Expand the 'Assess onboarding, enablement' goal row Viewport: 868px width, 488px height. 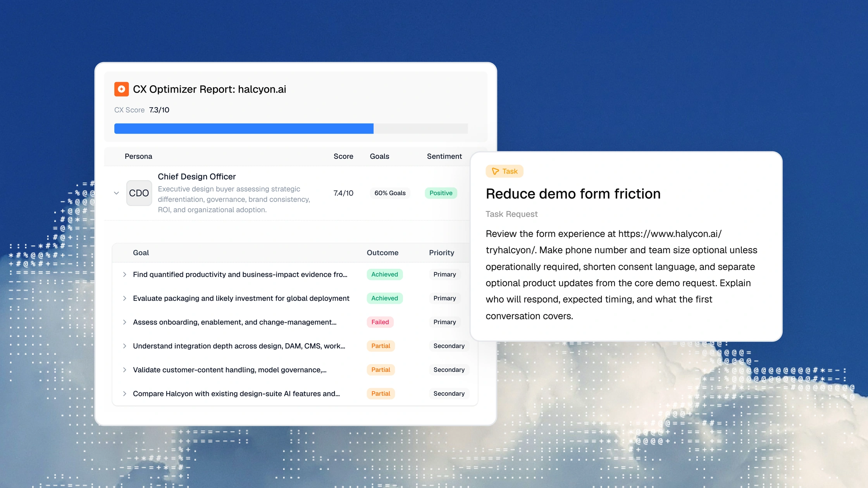click(124, 322)
